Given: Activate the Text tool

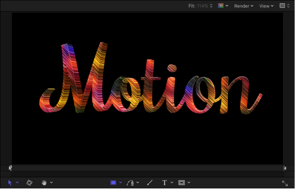Looking at the screenshot, I should [165, 182].
